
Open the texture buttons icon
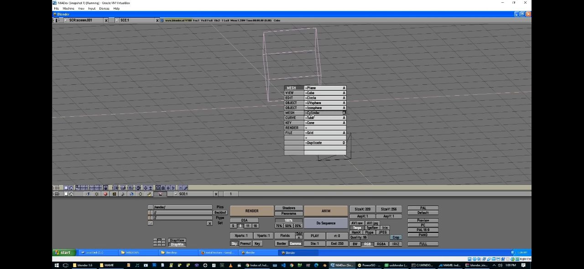[x=114, y=194]
